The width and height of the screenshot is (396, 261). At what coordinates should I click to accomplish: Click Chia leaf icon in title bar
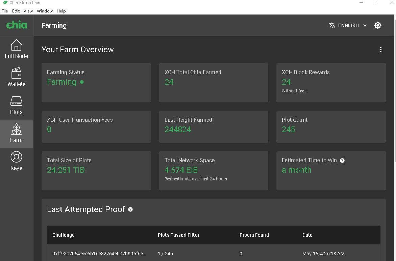click(x=5, y=2)
